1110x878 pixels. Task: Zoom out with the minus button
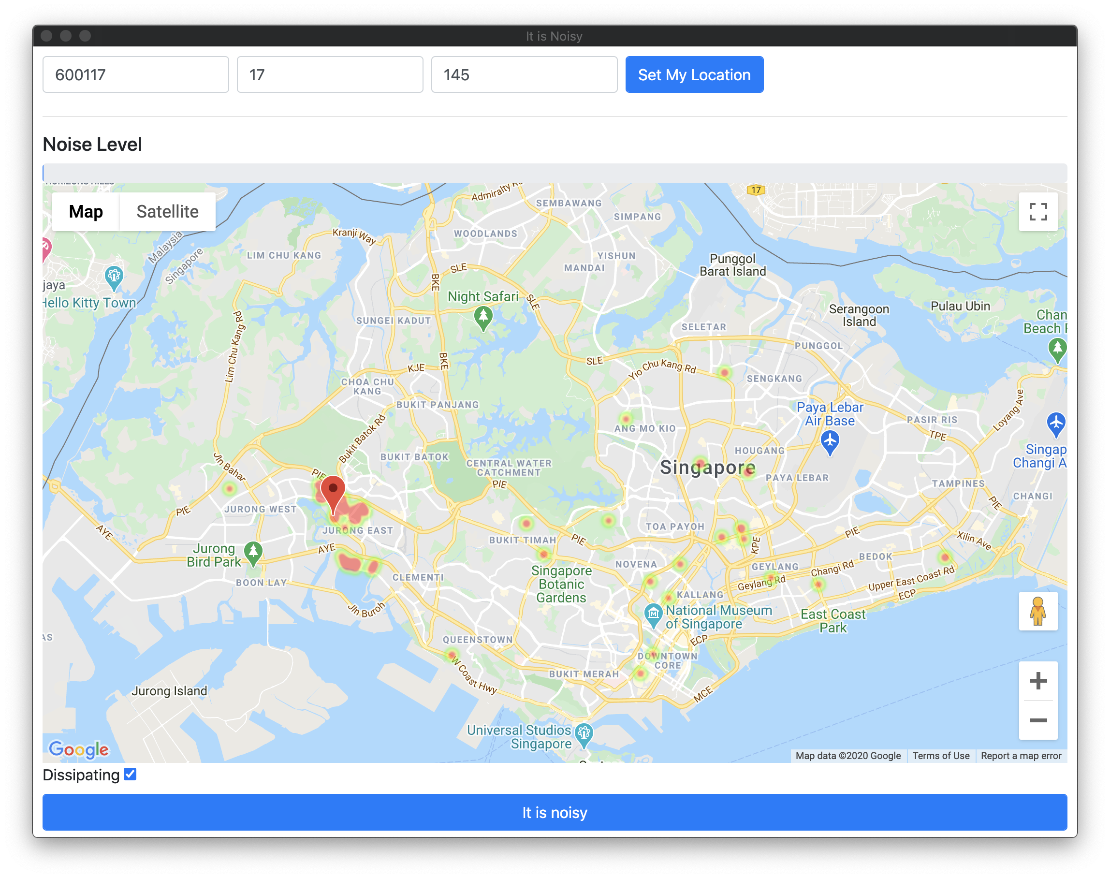tap(1037, 720)
